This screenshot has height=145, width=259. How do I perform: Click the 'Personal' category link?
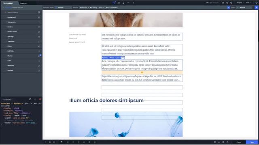point(73,38)
